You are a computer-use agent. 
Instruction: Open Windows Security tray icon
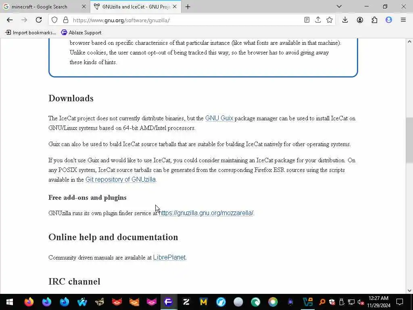coord(332,302)
